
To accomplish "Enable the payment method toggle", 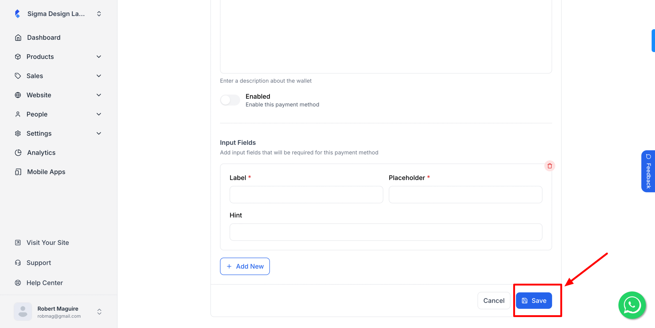I will [x=230, y=100].
